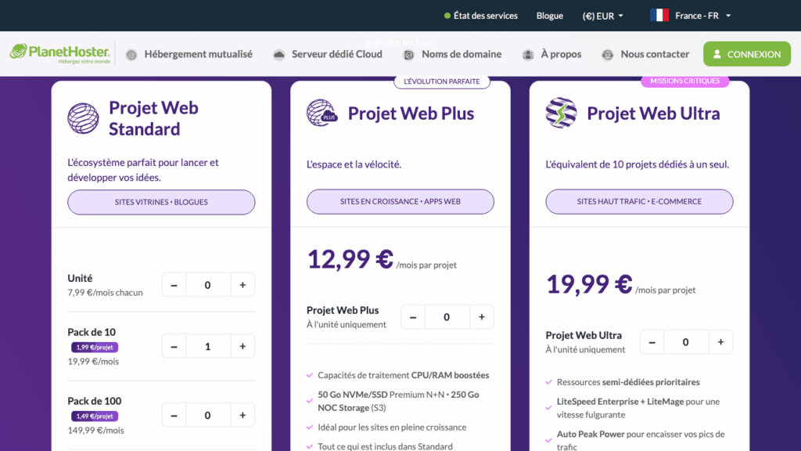This screenshot has width=801, height=451.
Task: Click the 'Ressources semi-dédiées prioritaires' feature
Action: click(628, 382)
